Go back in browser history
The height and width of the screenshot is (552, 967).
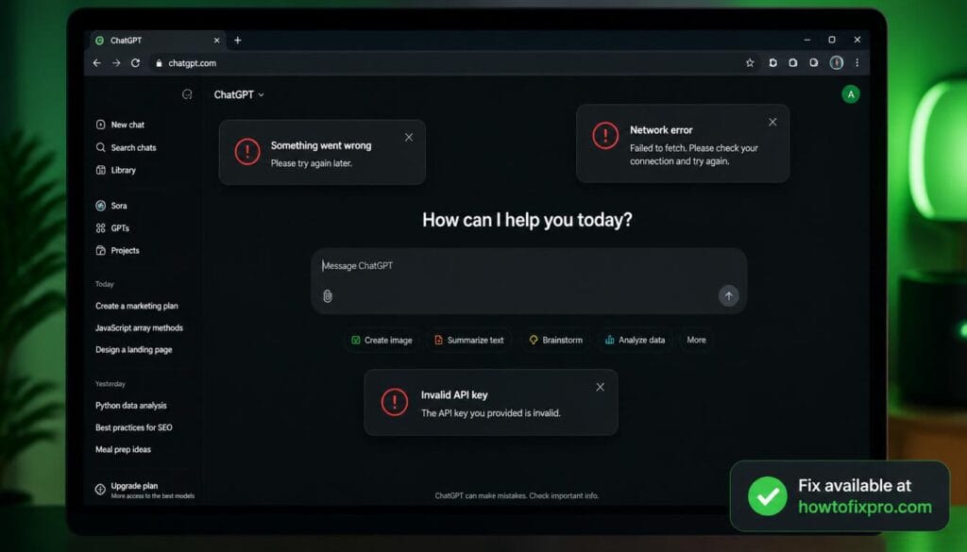97,63
